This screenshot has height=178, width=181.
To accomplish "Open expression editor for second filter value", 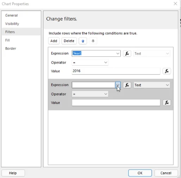I will (167, 102).
